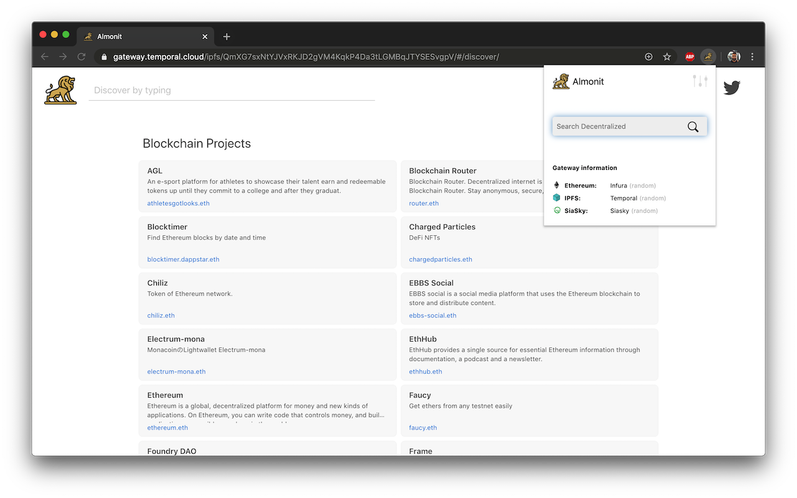The image size is (797, 498).
Task: Click the Chiliz card title
Action: point(158,283)
